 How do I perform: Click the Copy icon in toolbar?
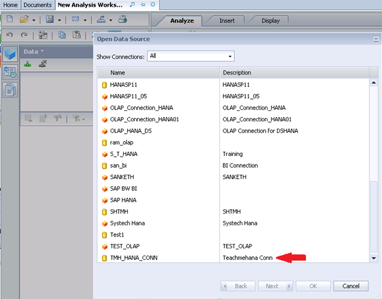tap(62, 35)
